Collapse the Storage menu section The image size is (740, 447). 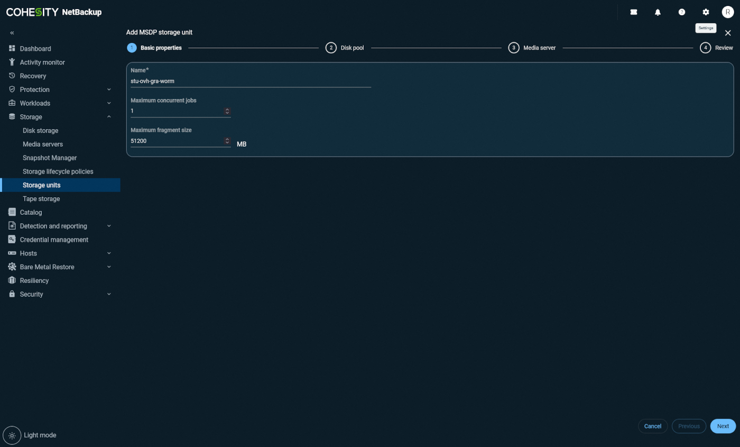[109, 117]
